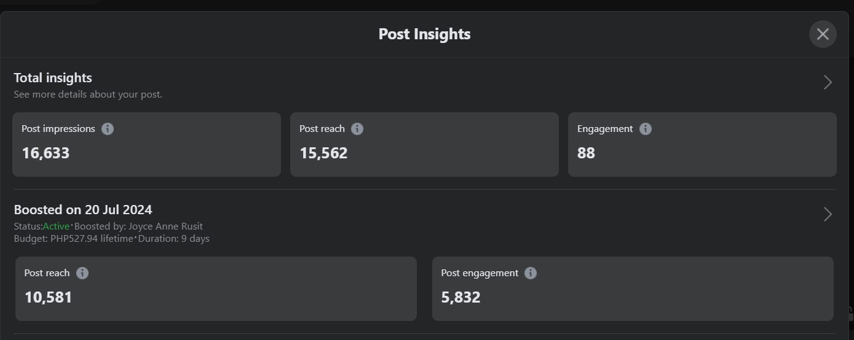Click the Boosted on 20 Jul 2024 heading

tap(83, 210)
